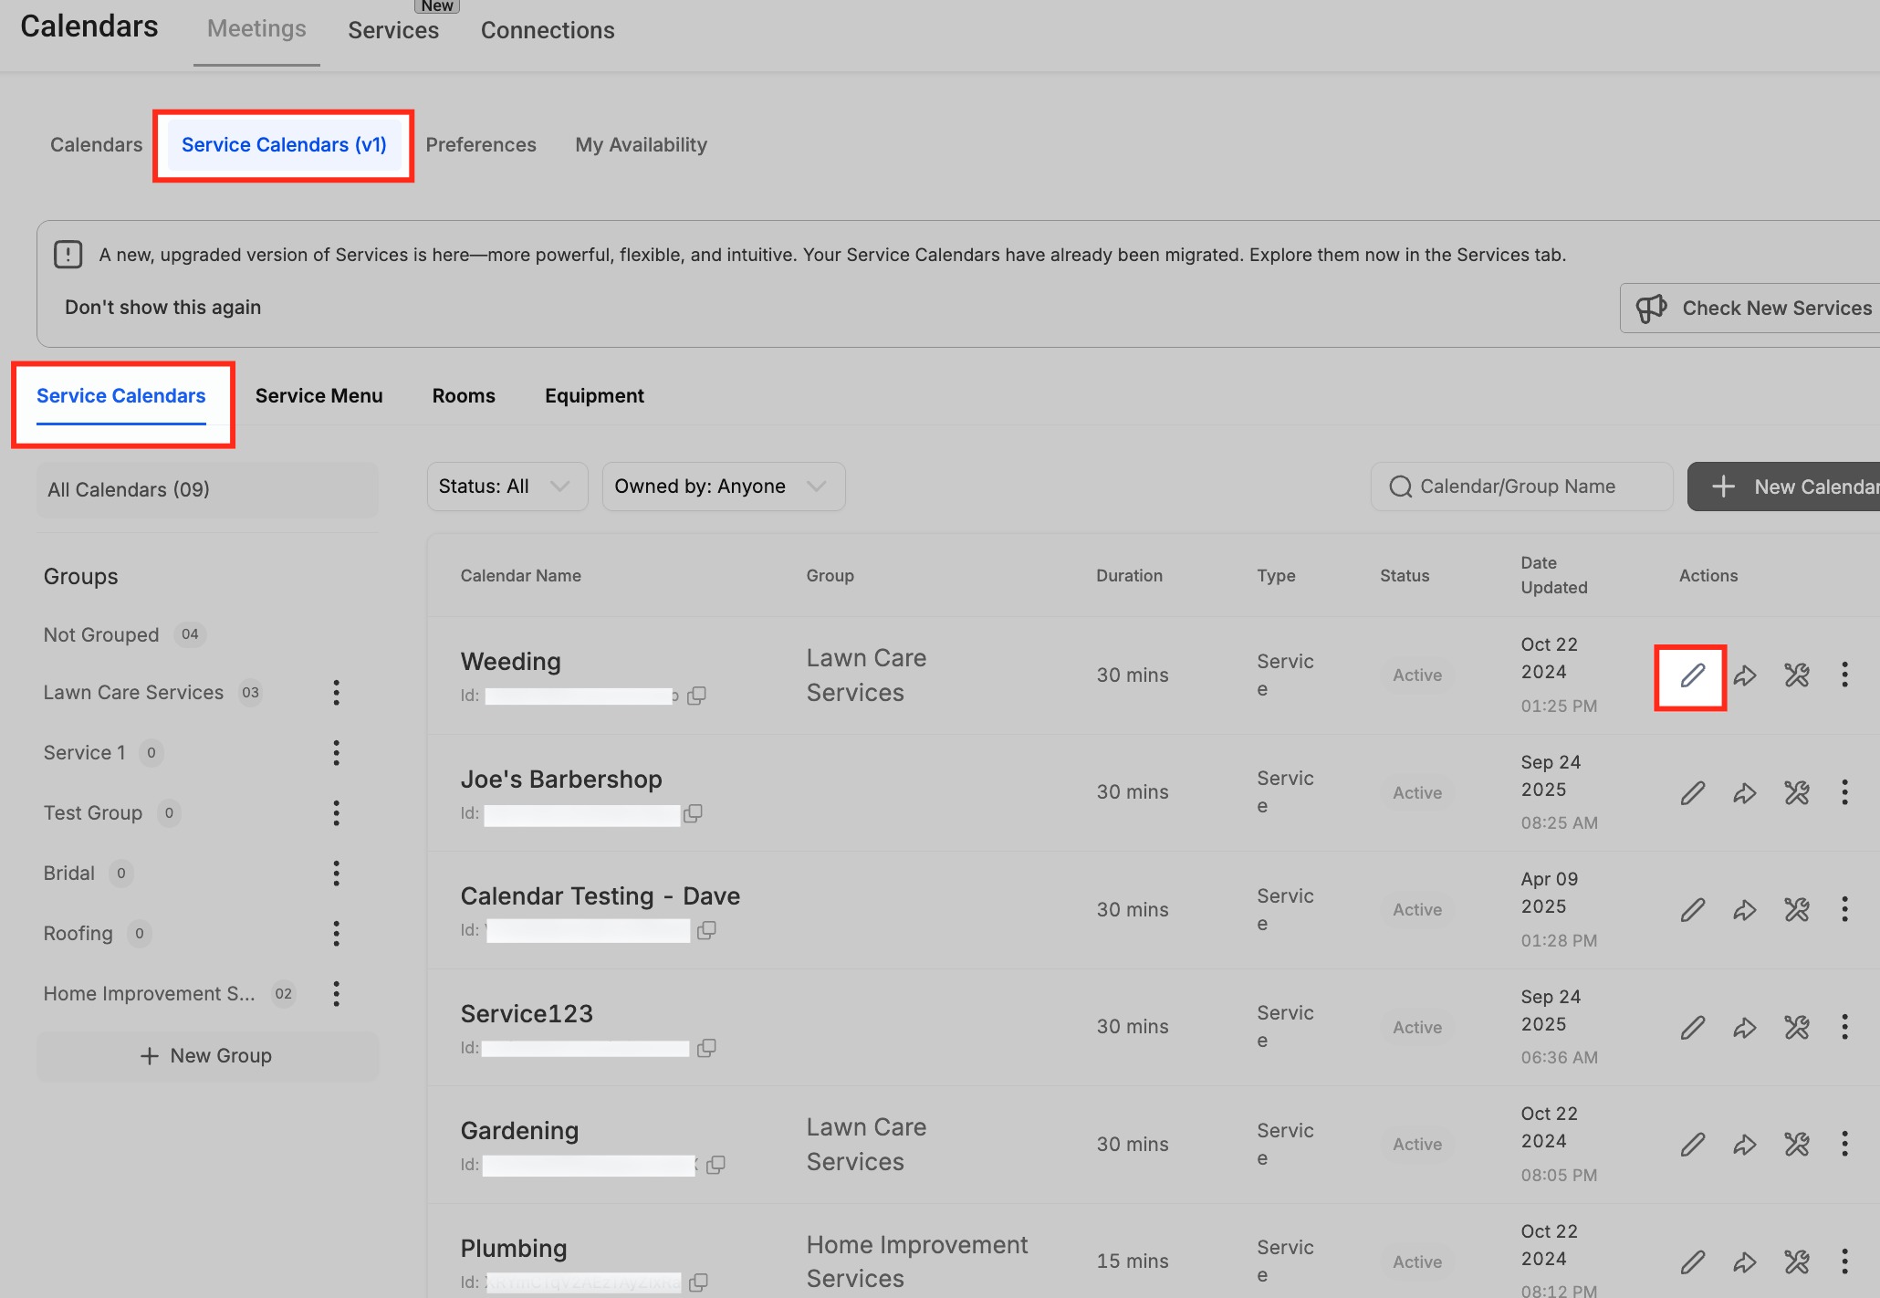Screen dimensions: 1880x1298
Task: Expand the Owned by: Anyone dropdown
Action: click(x=723, y=487)
